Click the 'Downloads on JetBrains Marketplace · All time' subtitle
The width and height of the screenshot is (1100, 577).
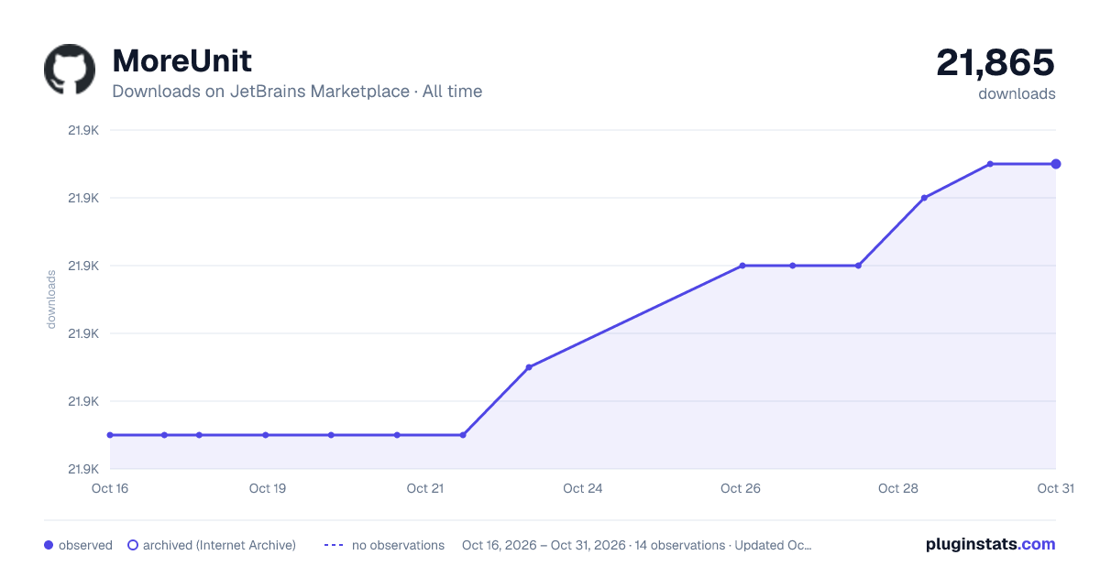coord(297,92)
